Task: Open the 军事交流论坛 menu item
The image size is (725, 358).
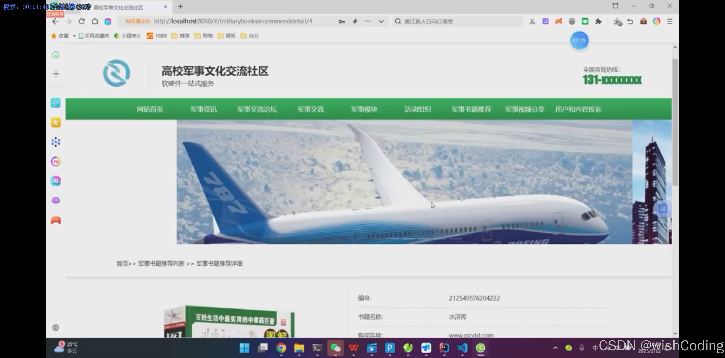Action: pos(257,109)
